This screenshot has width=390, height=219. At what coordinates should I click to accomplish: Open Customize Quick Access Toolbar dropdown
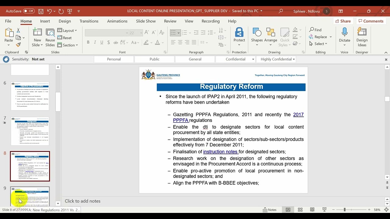[x=79, y=11]
